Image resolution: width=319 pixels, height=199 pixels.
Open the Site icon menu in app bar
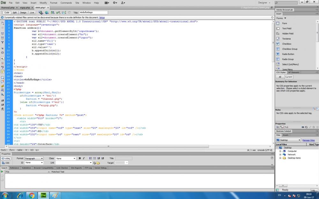123,3
